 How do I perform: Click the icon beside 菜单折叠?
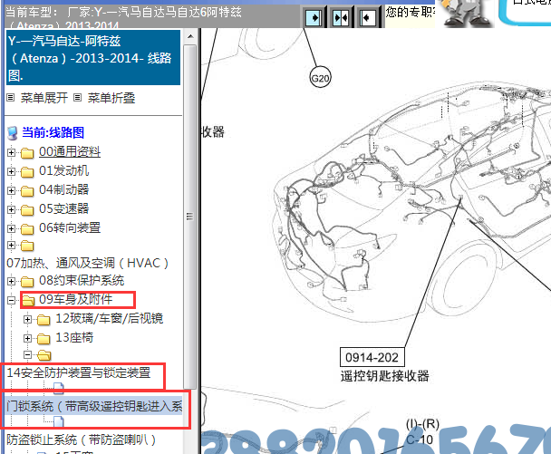(77, 97)
